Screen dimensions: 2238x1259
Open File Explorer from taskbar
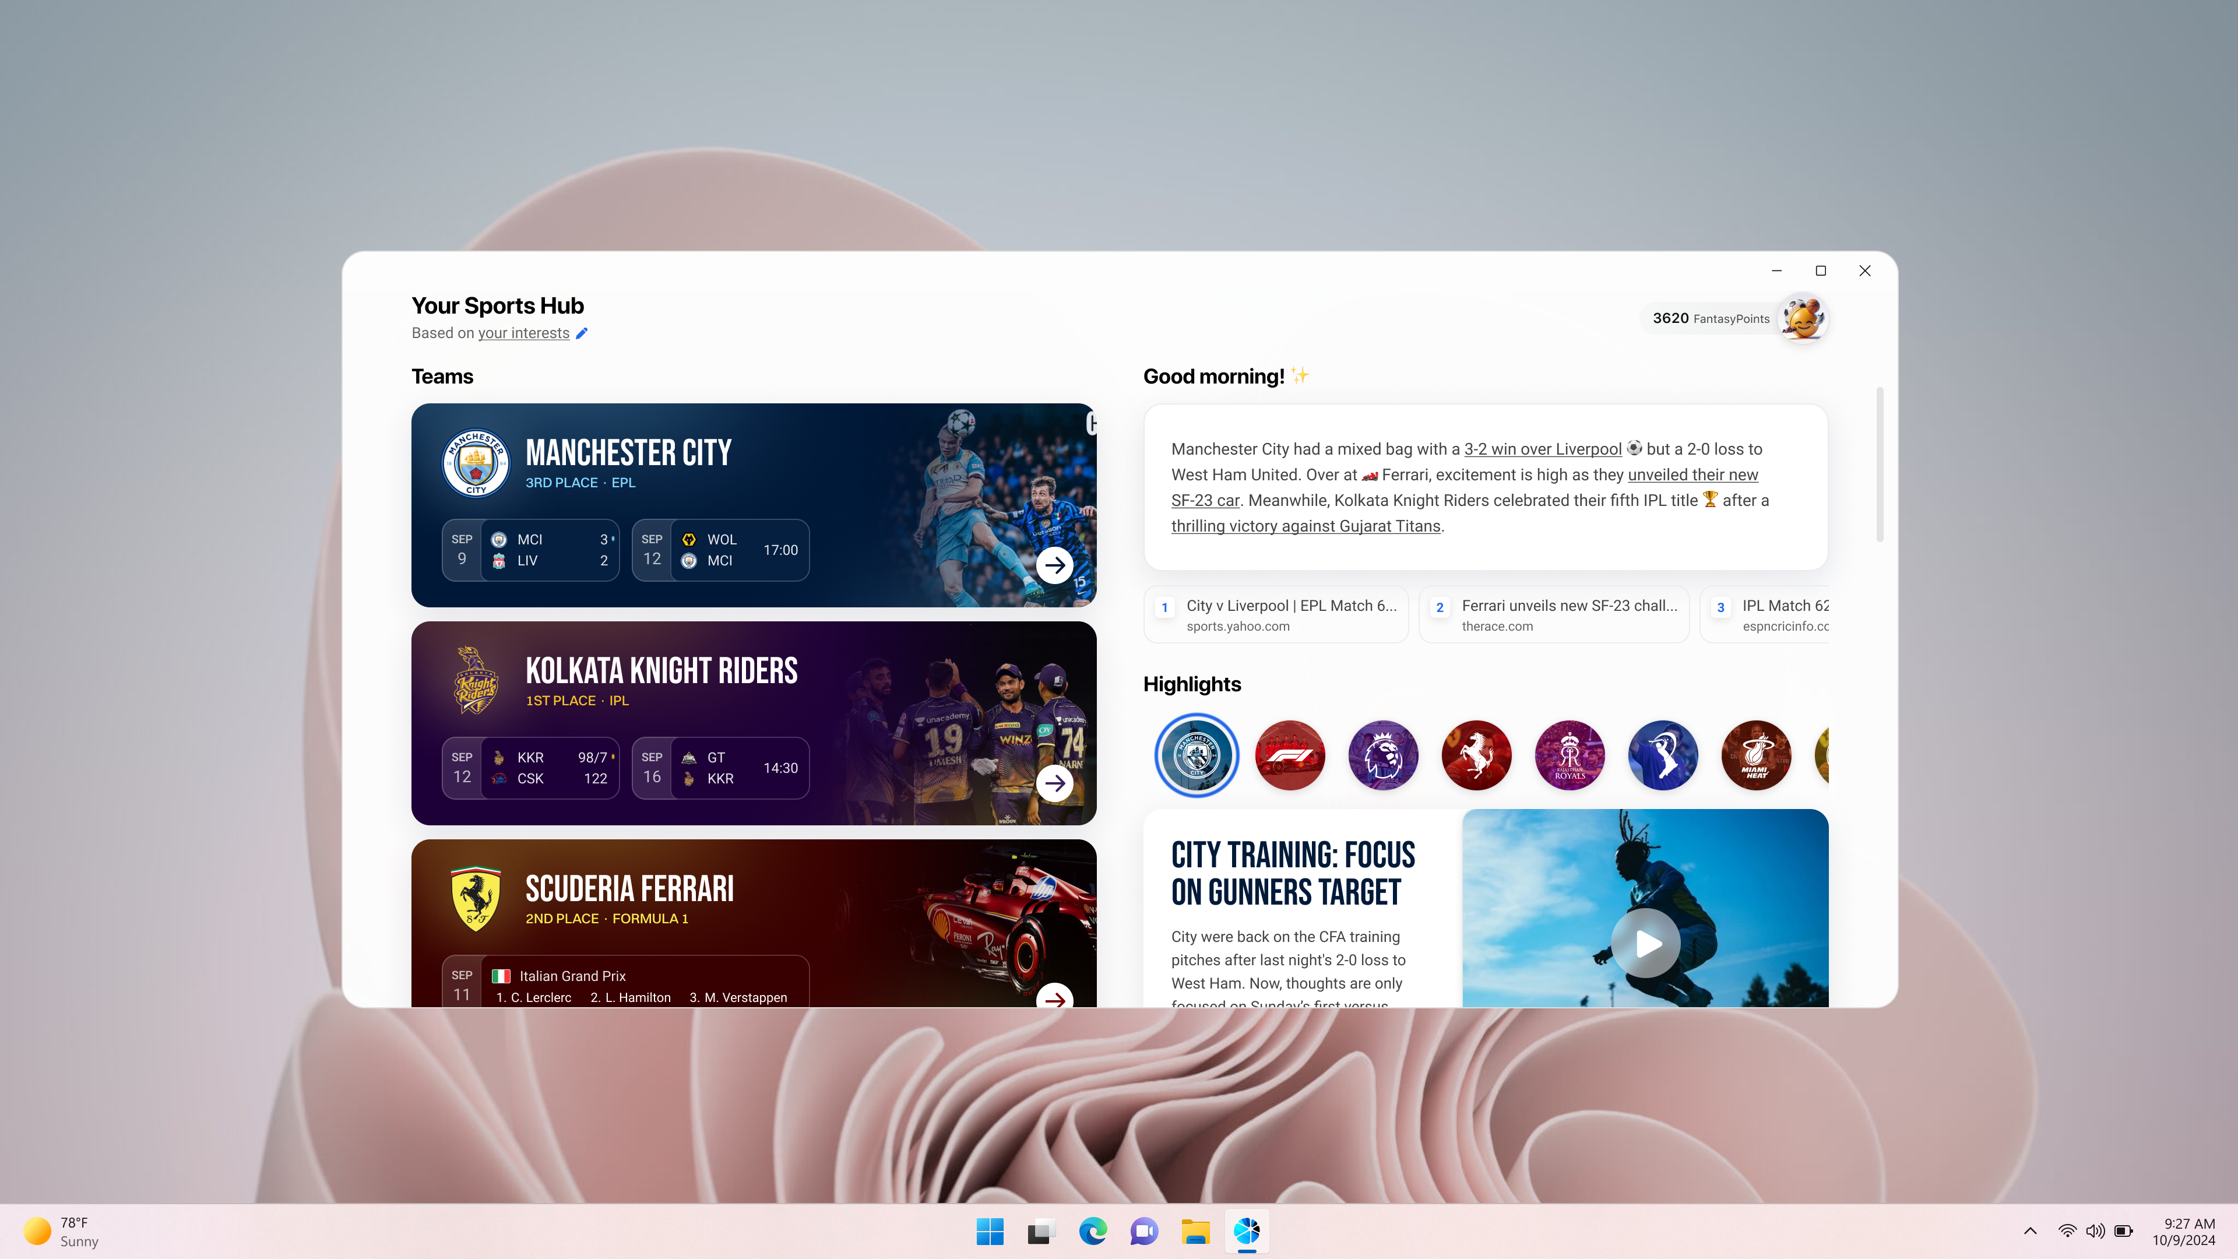pyautogui.click(x=1195, y=1231)
